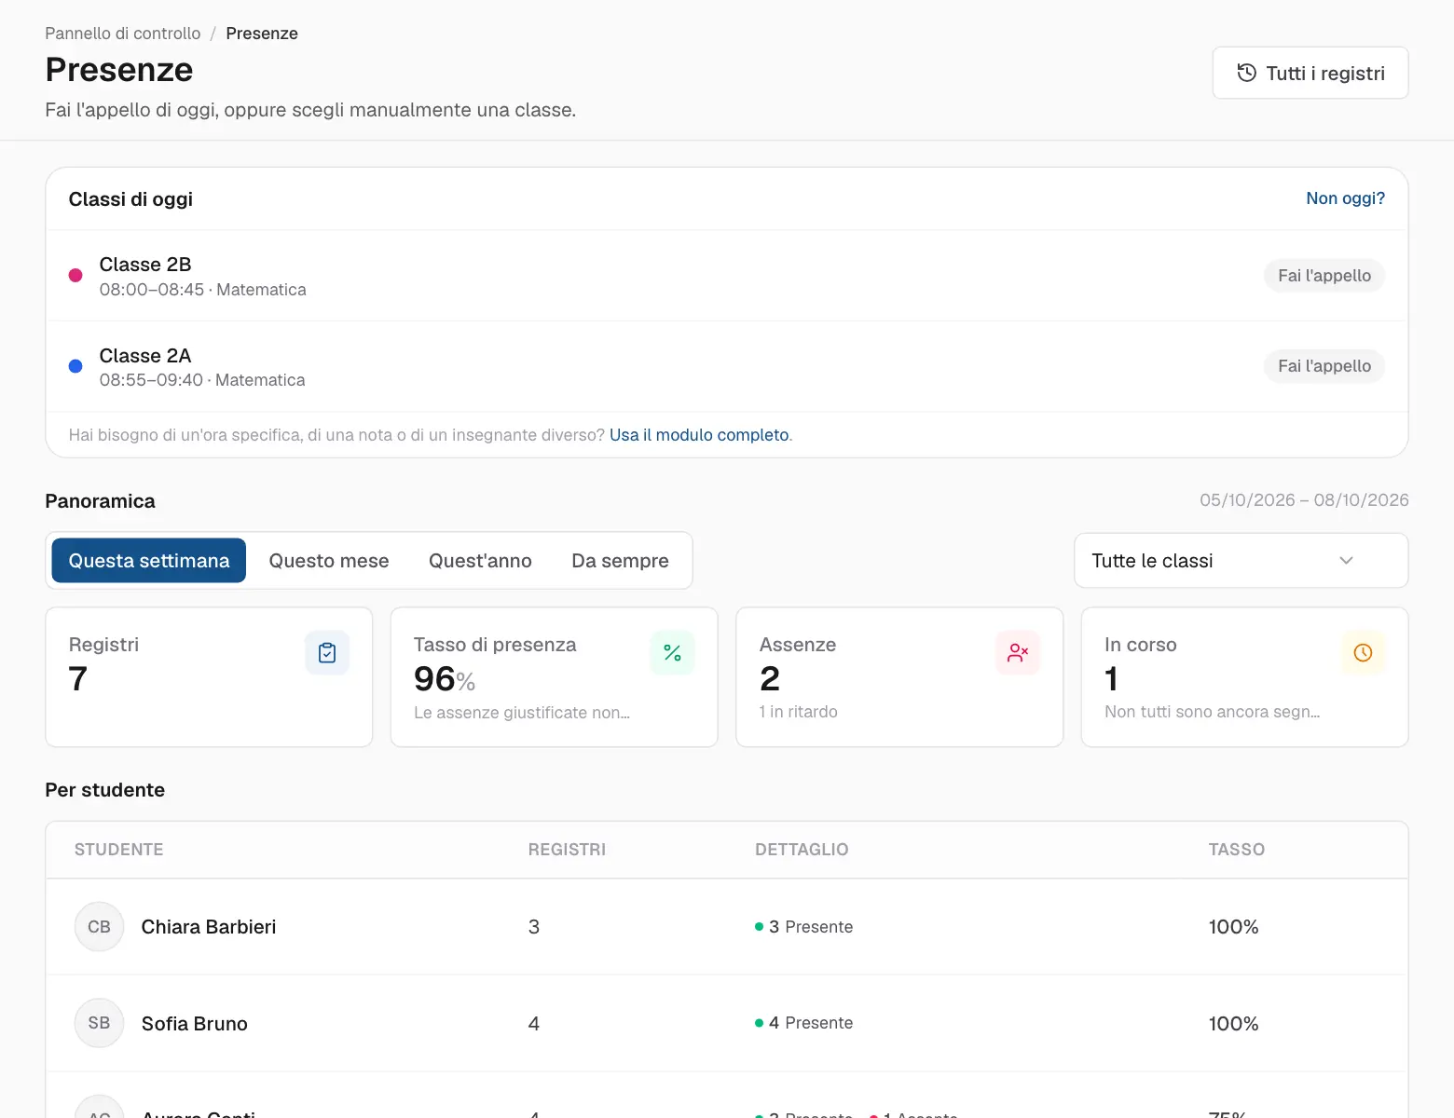Click Fai l'appello for Classe 2A

tap(1324, 366)
